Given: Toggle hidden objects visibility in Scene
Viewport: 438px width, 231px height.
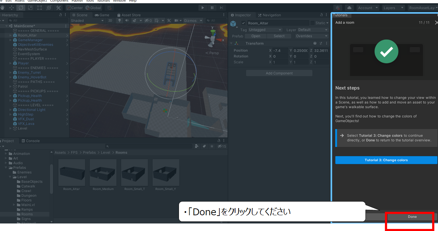Looking at the screenshot, I should 148,21.
